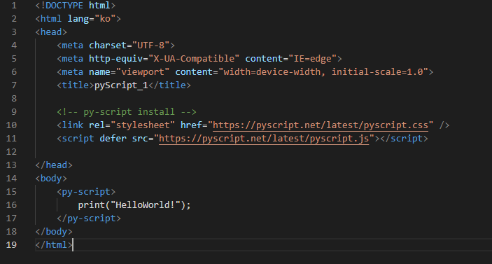This screenshot has width=492, height=264.
Task: Click the py-script install comment
Action: (x=127, y=112)
